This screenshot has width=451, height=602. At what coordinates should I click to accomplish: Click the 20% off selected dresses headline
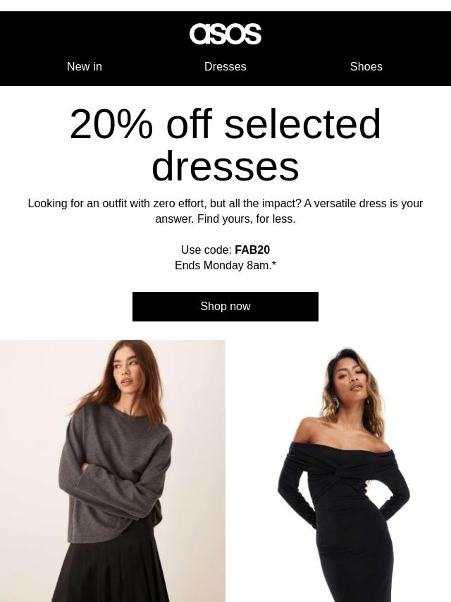click(225, 145)
